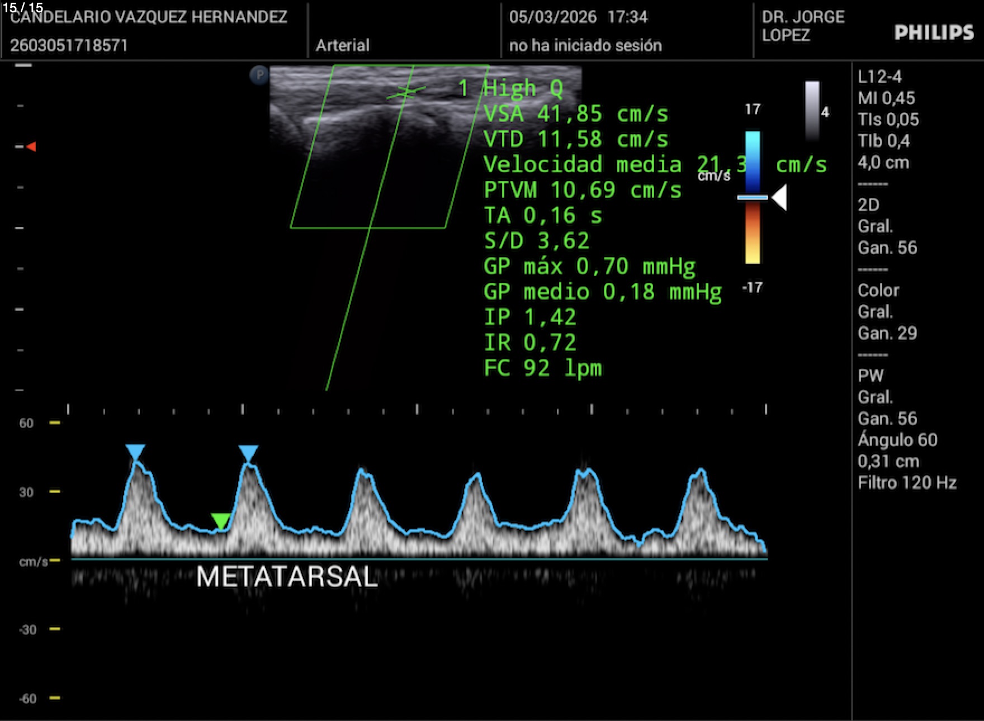Click the red focus marker on depth scale
Viewport: 984px width, 721px height.
pos(31,146)
